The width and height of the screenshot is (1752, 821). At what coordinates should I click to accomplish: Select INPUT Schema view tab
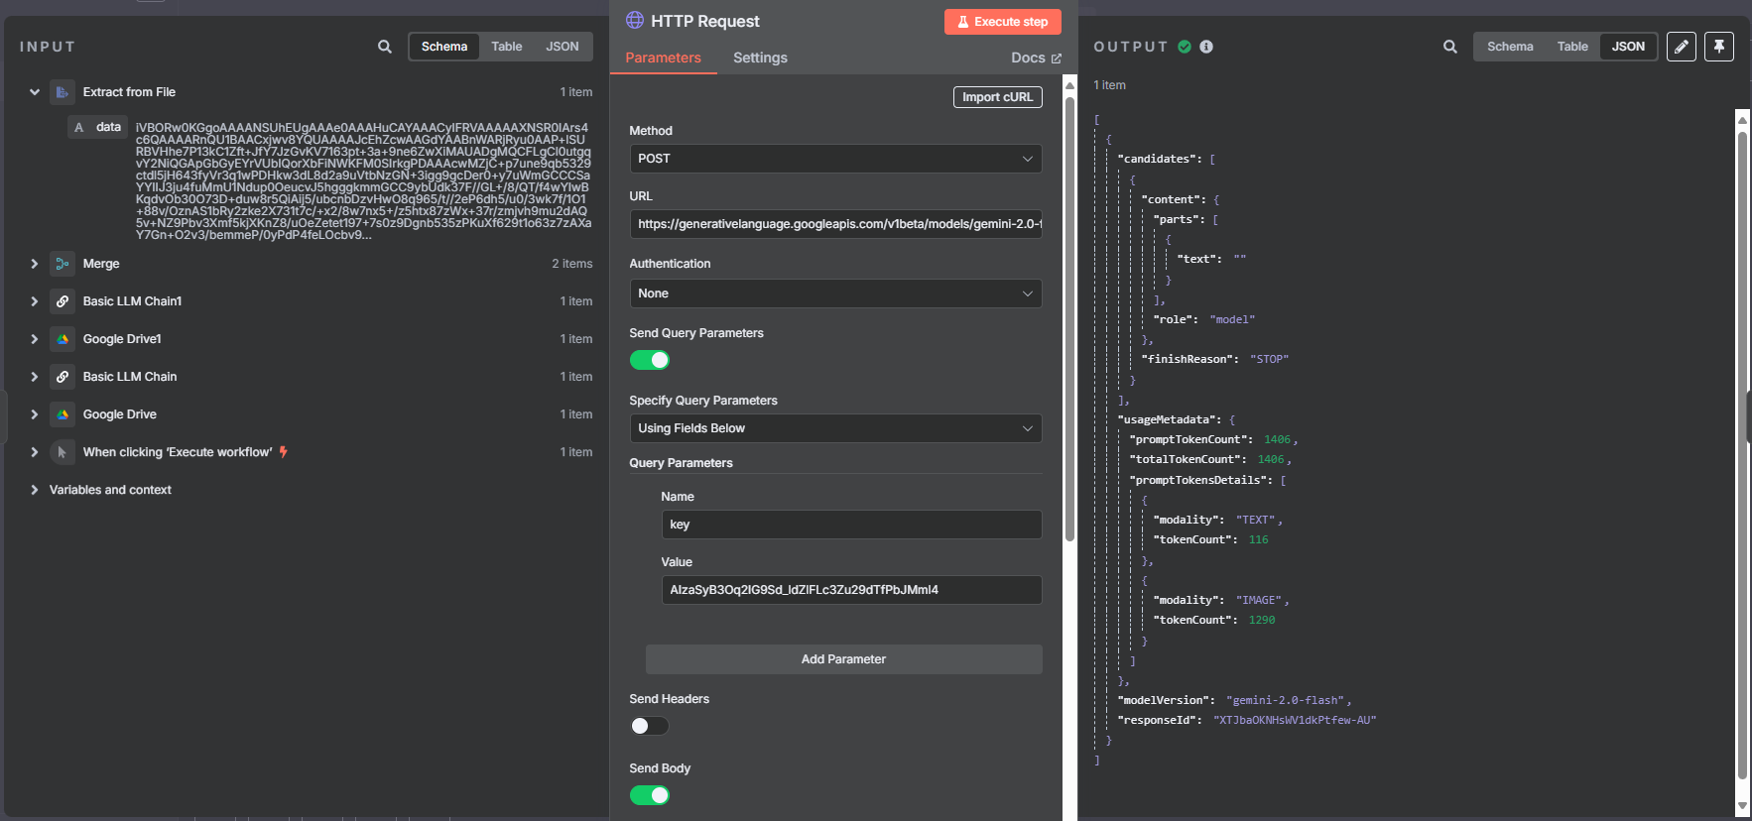[444, 47]
